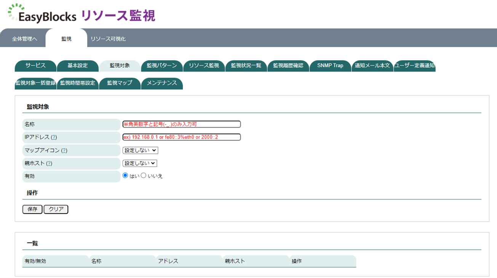The width and height of the screenshot is (497, 278).
Task: Open the サービス tab
Action: coord(35,66)
